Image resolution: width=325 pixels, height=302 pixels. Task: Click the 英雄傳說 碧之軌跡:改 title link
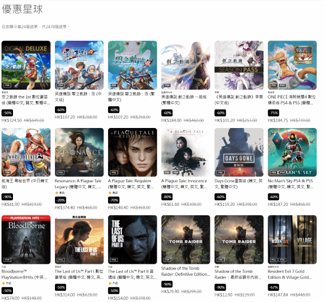coord(131,97)
